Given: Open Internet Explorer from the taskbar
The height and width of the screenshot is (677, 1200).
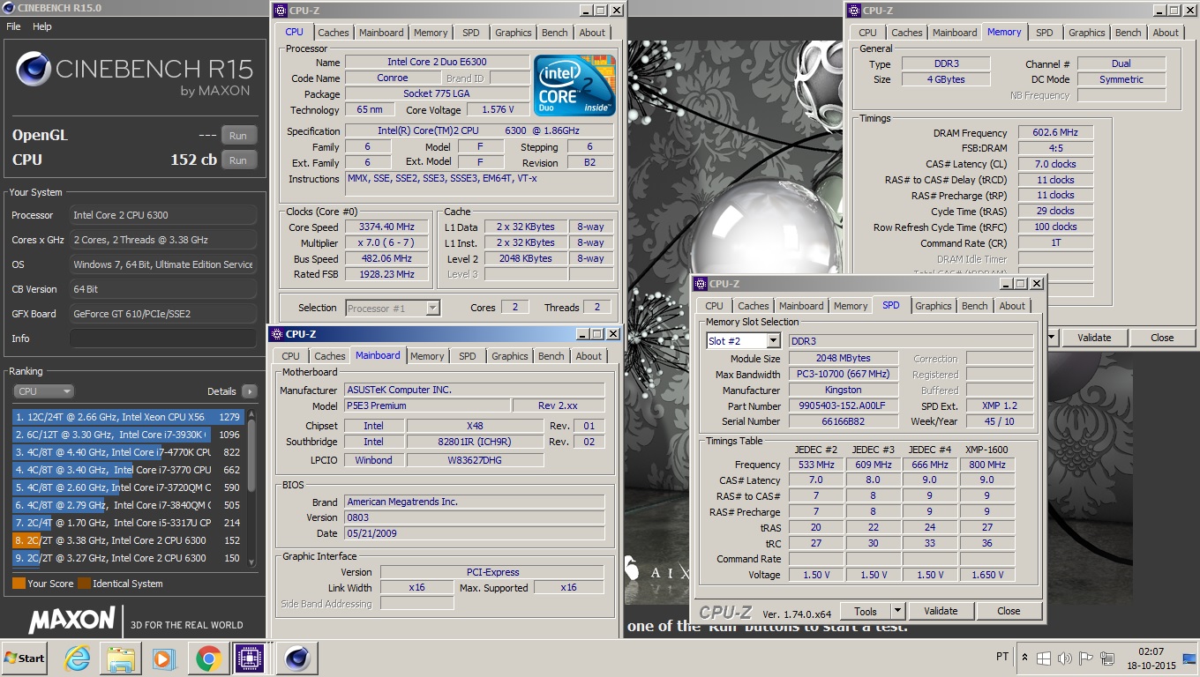Looking at the screenshot, I should pos(78,658).
